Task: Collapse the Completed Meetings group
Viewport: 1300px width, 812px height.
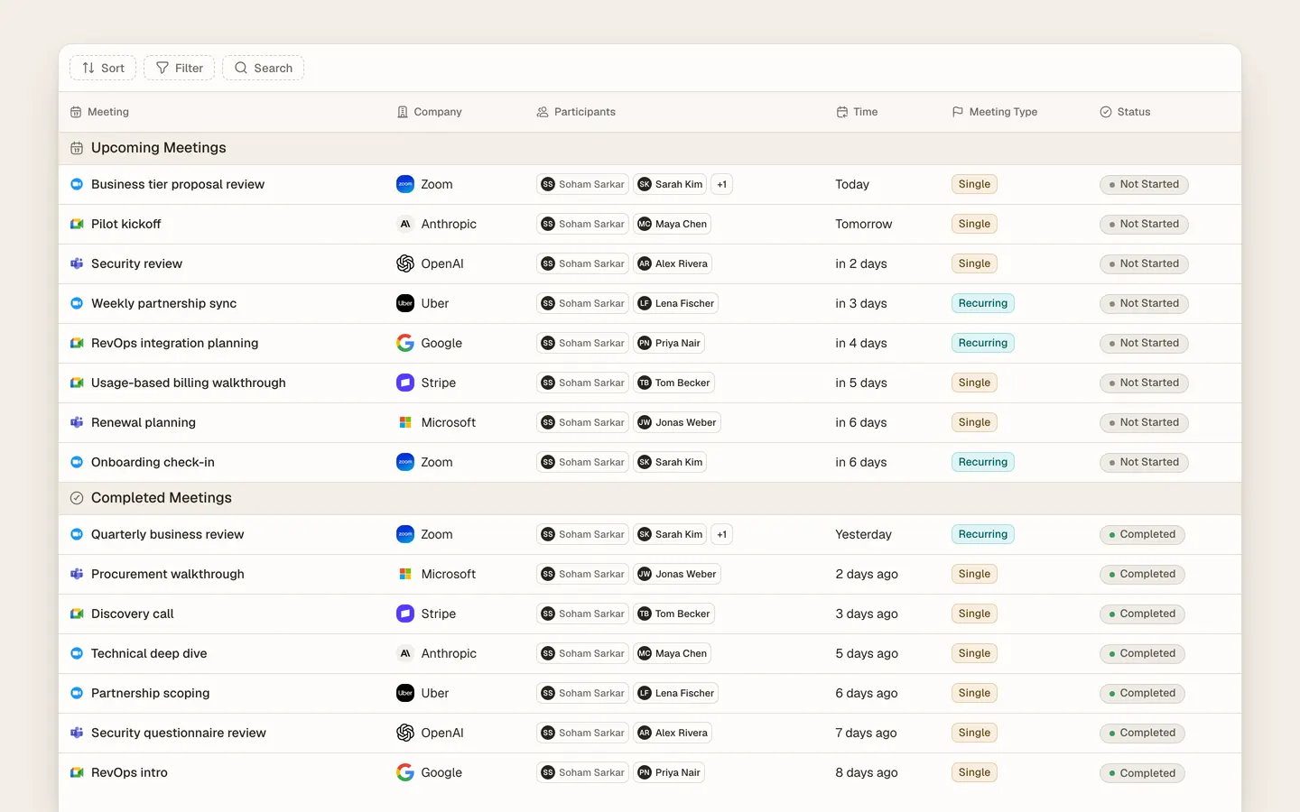Action: click(650, 498)
